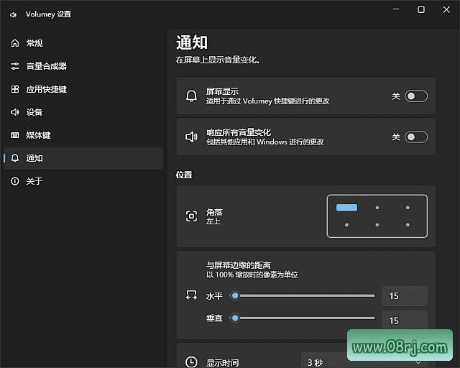Image resolution: width=460 pixels, height=368 pixels.
Task: Switch to the 设备 page
Action: click(83, 112)
